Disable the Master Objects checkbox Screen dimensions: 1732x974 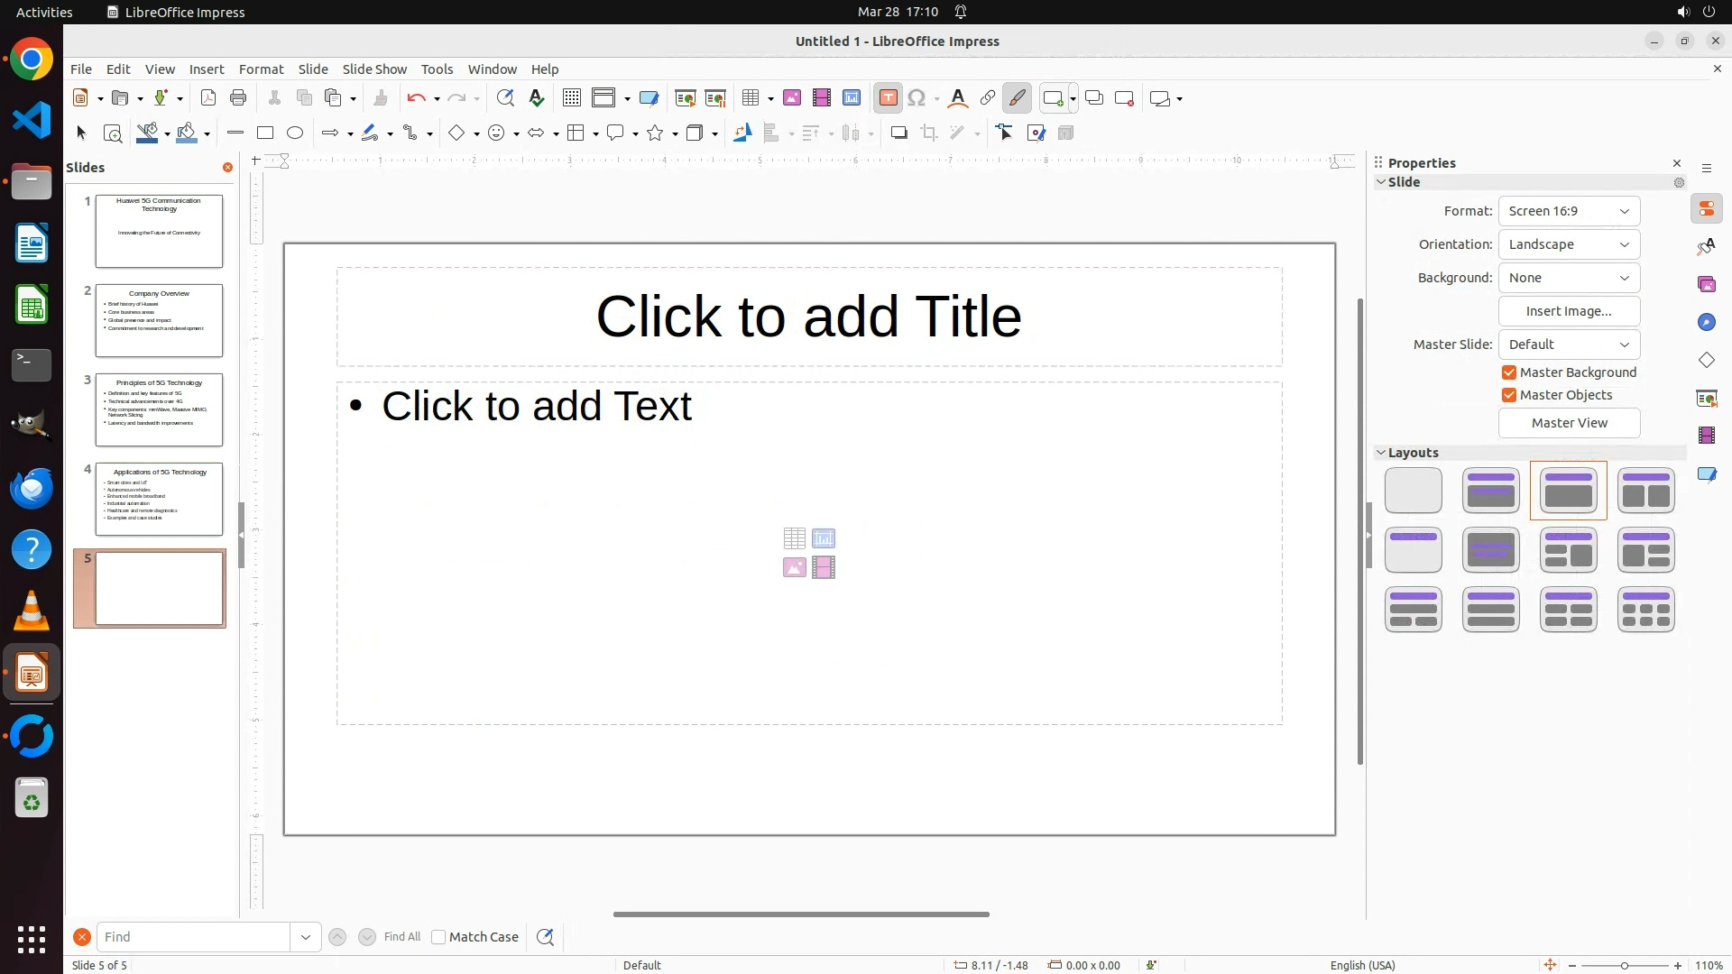pos(1509,395)
